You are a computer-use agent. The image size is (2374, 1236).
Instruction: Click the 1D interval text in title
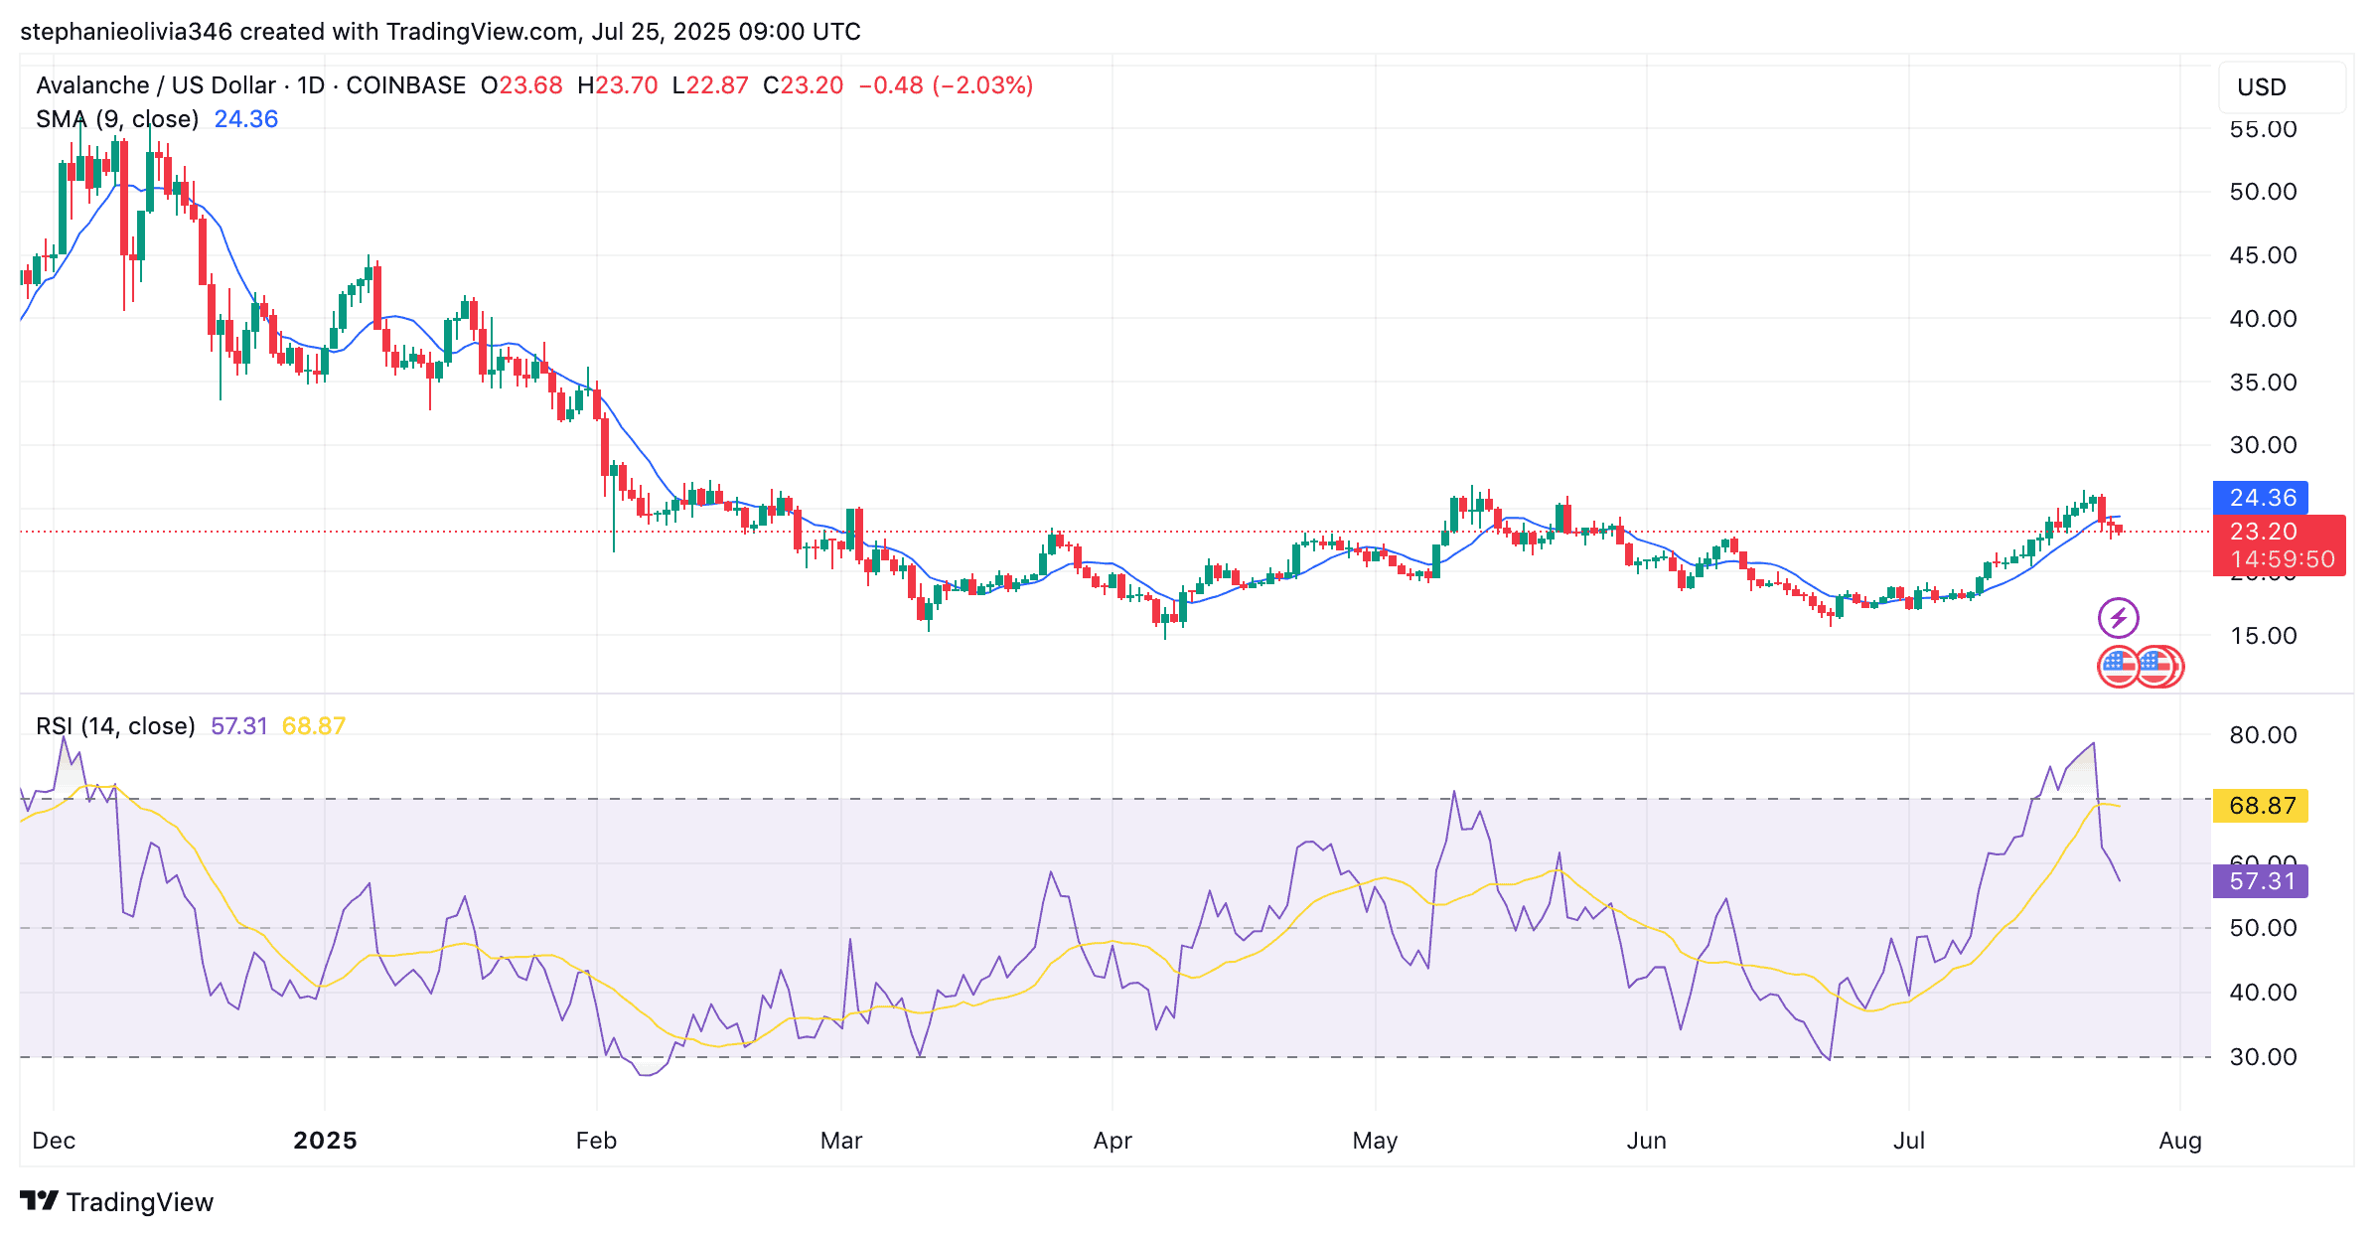pos(311,85)
